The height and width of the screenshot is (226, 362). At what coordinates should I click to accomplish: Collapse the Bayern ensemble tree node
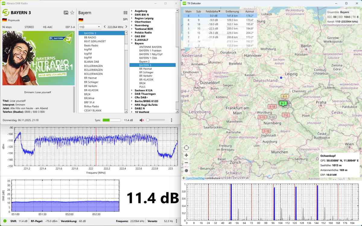[132, 43]
